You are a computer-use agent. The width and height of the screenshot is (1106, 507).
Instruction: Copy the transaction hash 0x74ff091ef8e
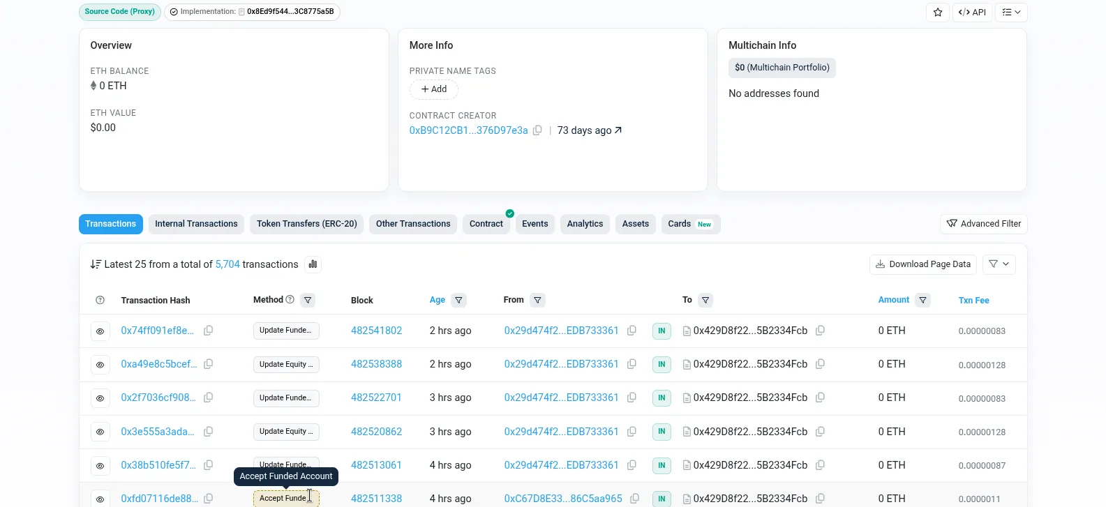point(208,331)
